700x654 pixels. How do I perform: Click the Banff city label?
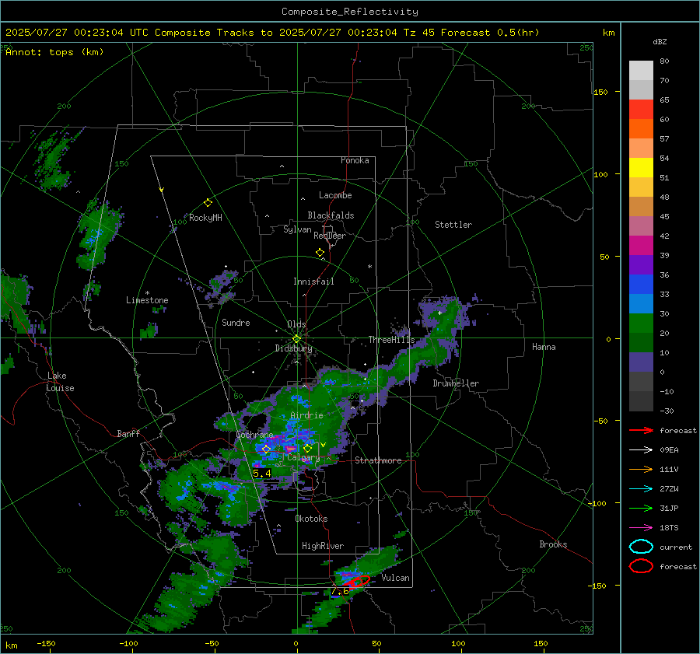(128, 434)
